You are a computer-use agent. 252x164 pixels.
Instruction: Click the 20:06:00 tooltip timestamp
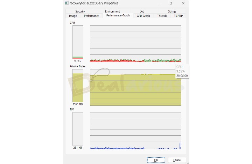pos(182,76)
